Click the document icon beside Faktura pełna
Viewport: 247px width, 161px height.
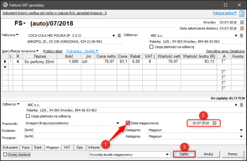(x=242, y=13)
